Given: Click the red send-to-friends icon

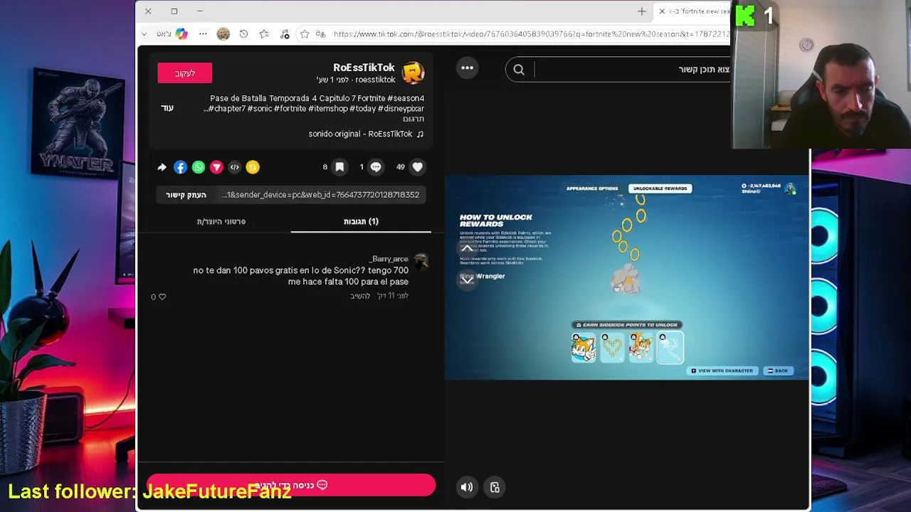Looking at the screenshot, I should click(x=216, y=167).
